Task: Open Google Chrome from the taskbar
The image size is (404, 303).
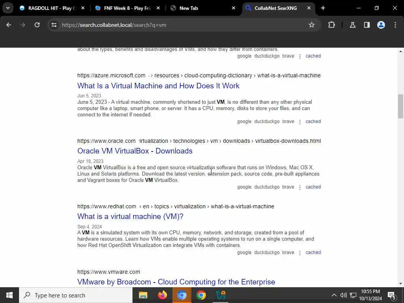Action: [x=201, y=295]
